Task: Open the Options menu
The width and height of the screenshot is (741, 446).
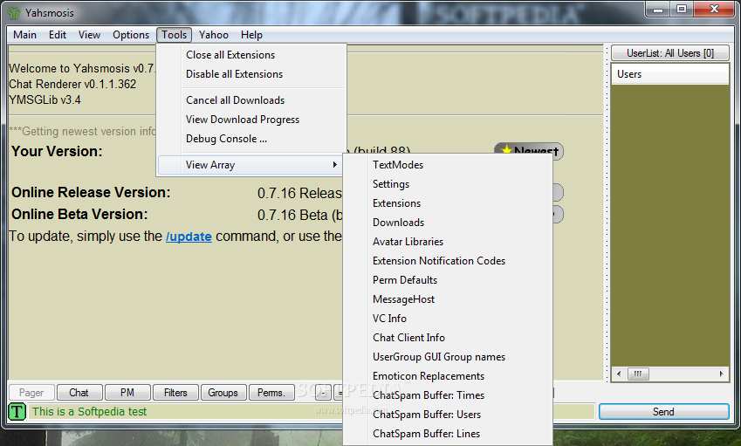Action: point(131,35)
